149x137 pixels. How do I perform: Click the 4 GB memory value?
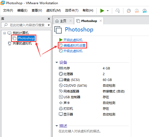point(106,68)
